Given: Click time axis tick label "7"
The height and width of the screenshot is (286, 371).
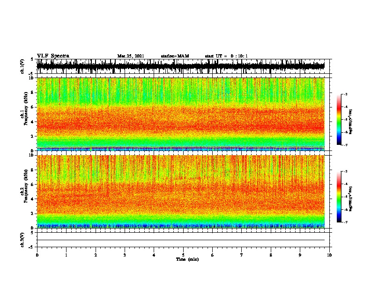Looking at the screenshot, I should (242, 255).
